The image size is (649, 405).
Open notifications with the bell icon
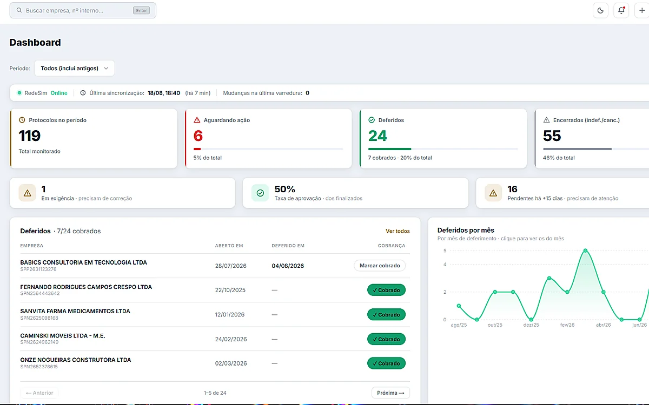click(621, 10)
